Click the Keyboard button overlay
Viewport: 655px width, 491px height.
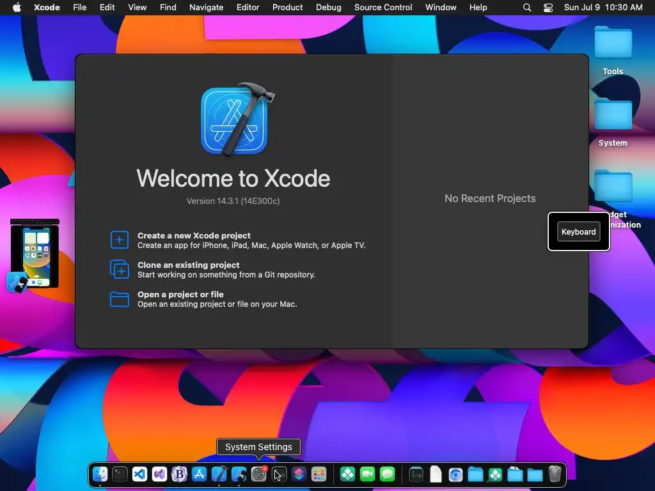[578, 231]
